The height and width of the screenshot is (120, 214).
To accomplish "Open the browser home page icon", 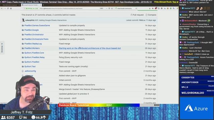I will click(11, 8).
